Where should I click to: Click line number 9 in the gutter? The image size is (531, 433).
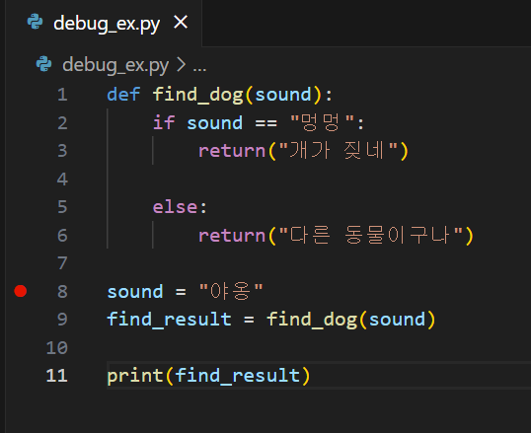tap(62, 320)
